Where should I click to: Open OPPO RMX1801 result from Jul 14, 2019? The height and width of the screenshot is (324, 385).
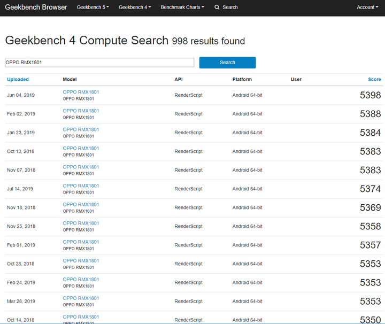[81, 186]
